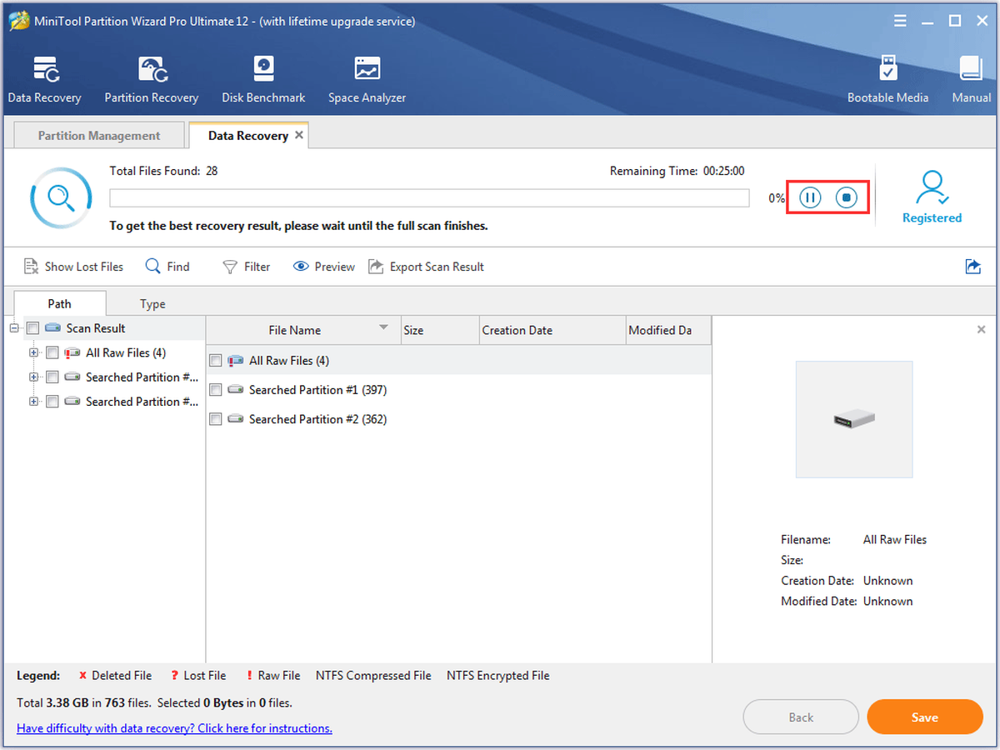Open the Manual book icon
This screenshot has height=750, width=1000.
[971, 70]
